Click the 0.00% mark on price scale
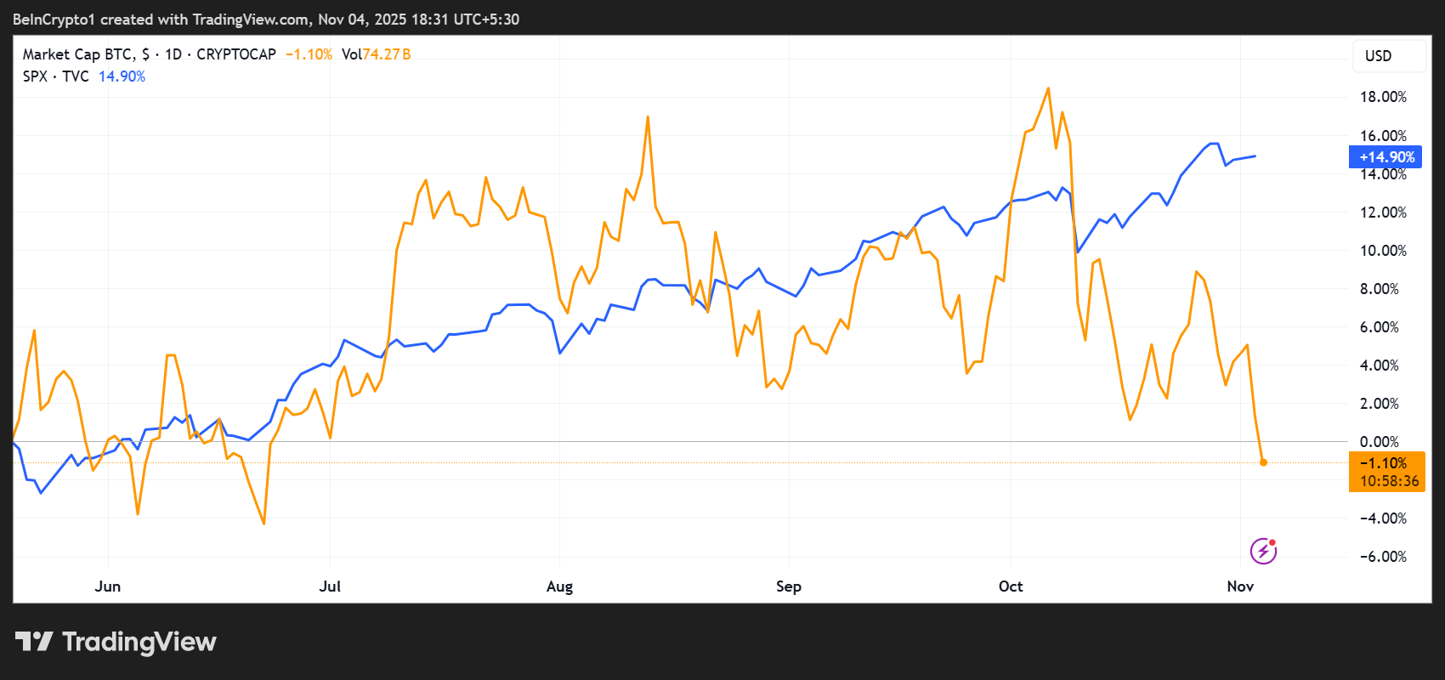Viewport: 1445px width, 680px height. [x=1379, y=442]
